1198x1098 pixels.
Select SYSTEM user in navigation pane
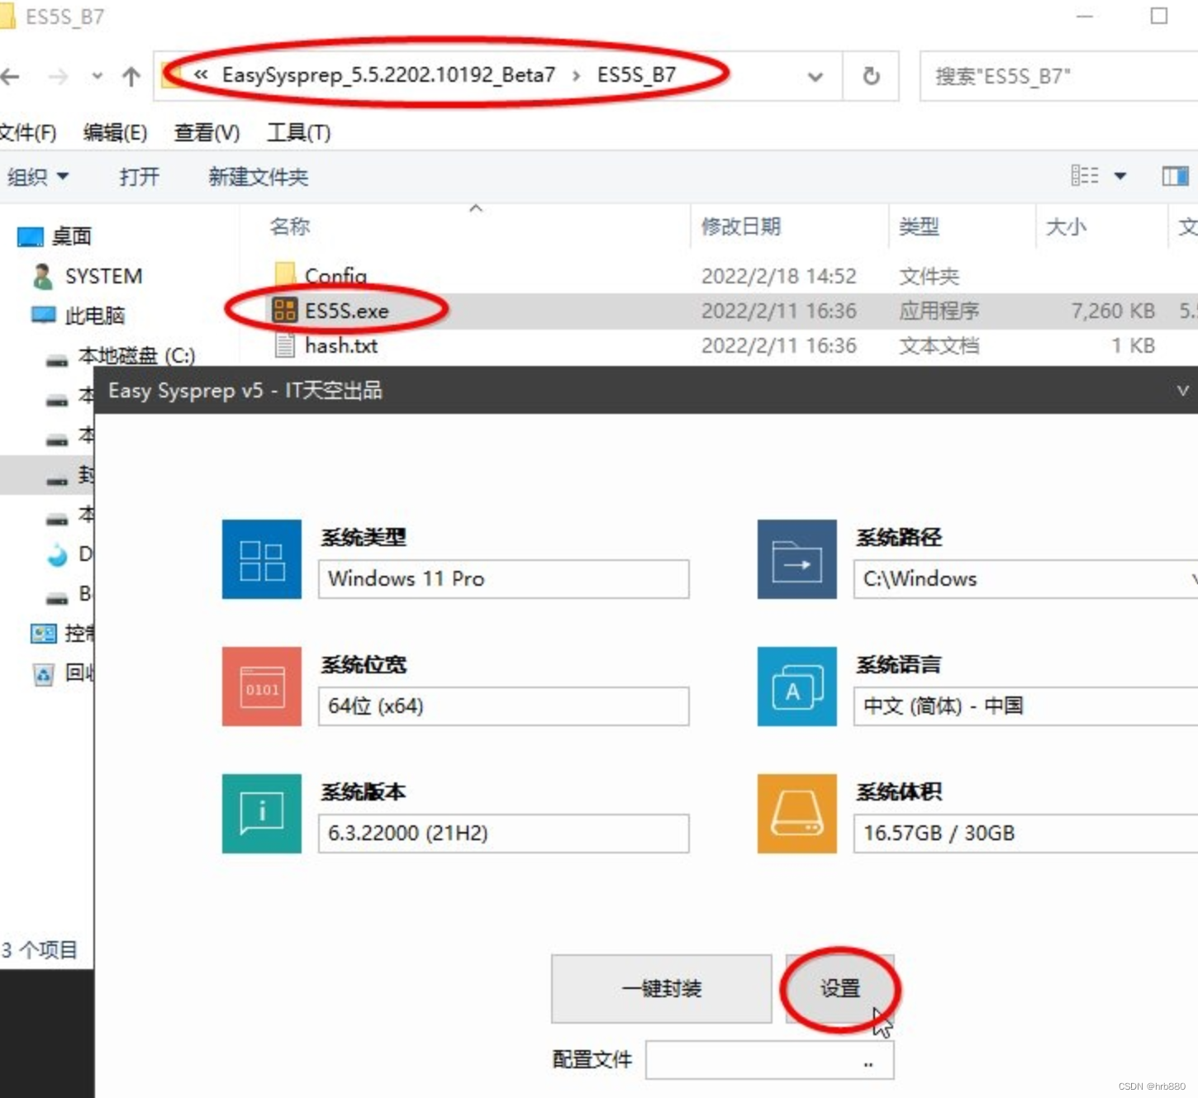(88, 276)
